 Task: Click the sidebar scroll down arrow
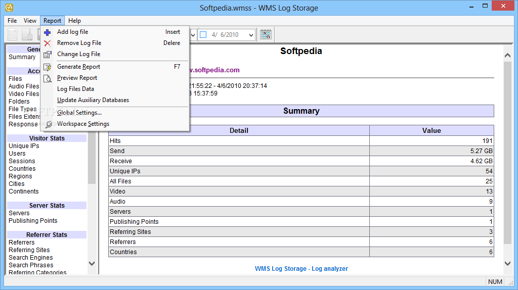[x=92, y=263]
